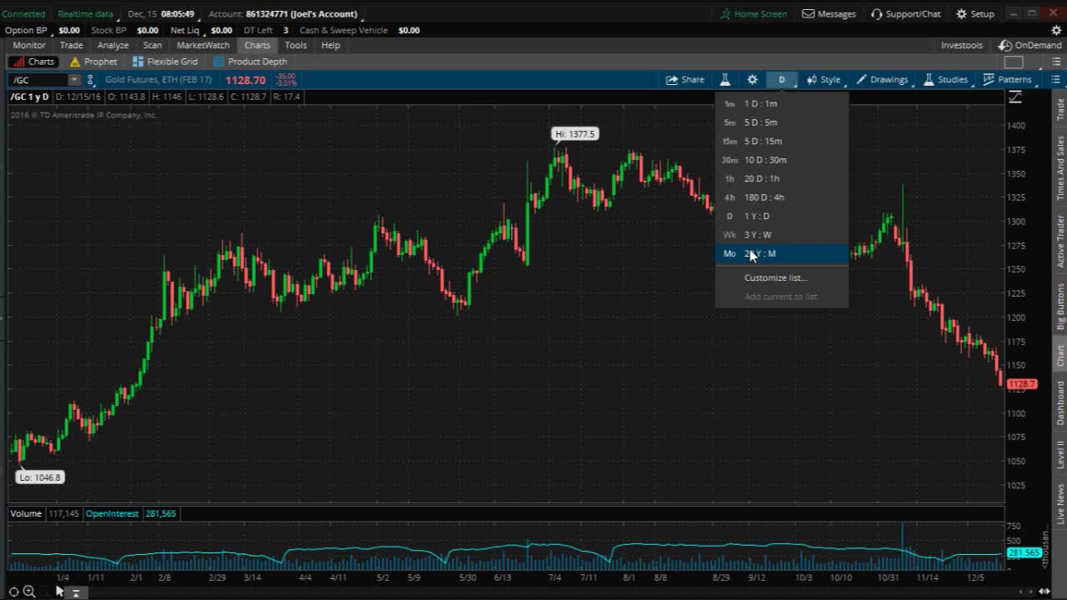The image size is (1067, 600).
Task: Open Customize list... option
Action: [775, 277]
